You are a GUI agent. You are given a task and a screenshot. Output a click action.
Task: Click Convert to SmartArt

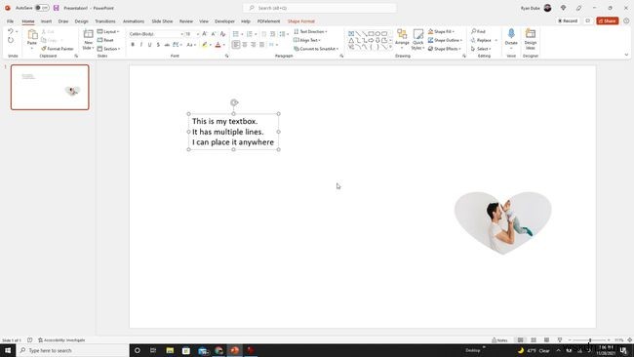[x=316, y=49]
